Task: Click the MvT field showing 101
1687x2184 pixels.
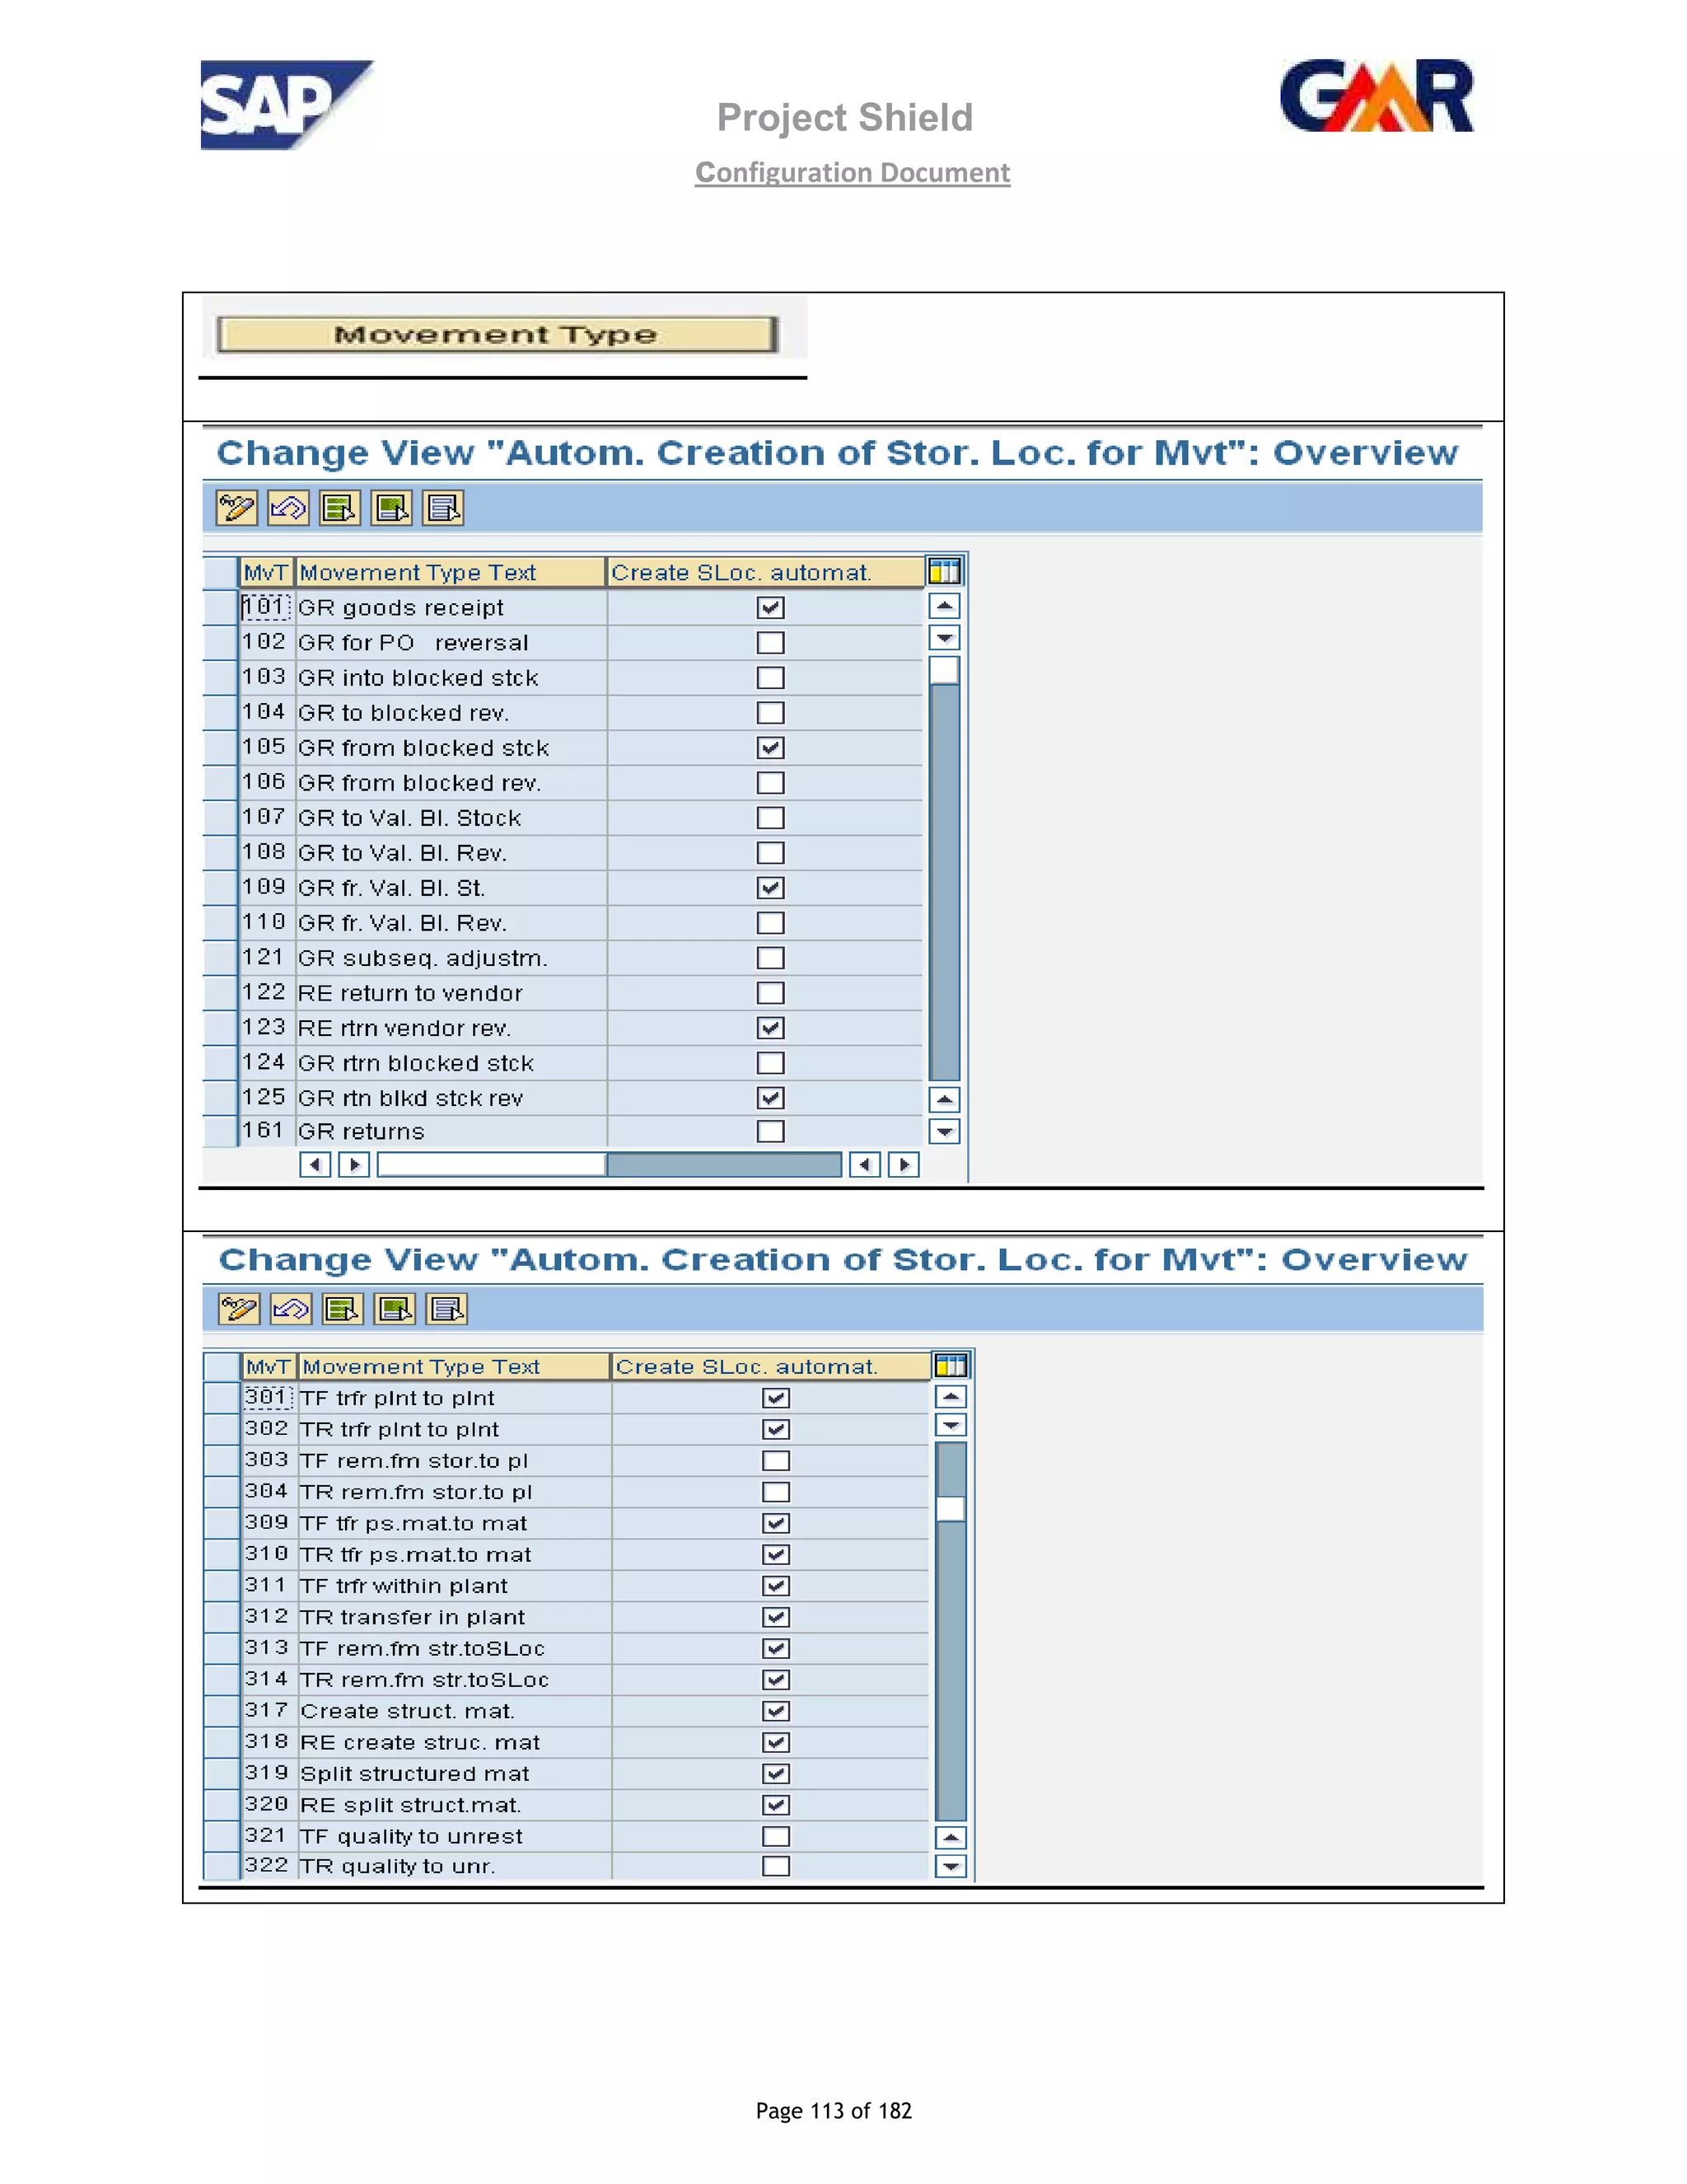Action: pos(265,607)
